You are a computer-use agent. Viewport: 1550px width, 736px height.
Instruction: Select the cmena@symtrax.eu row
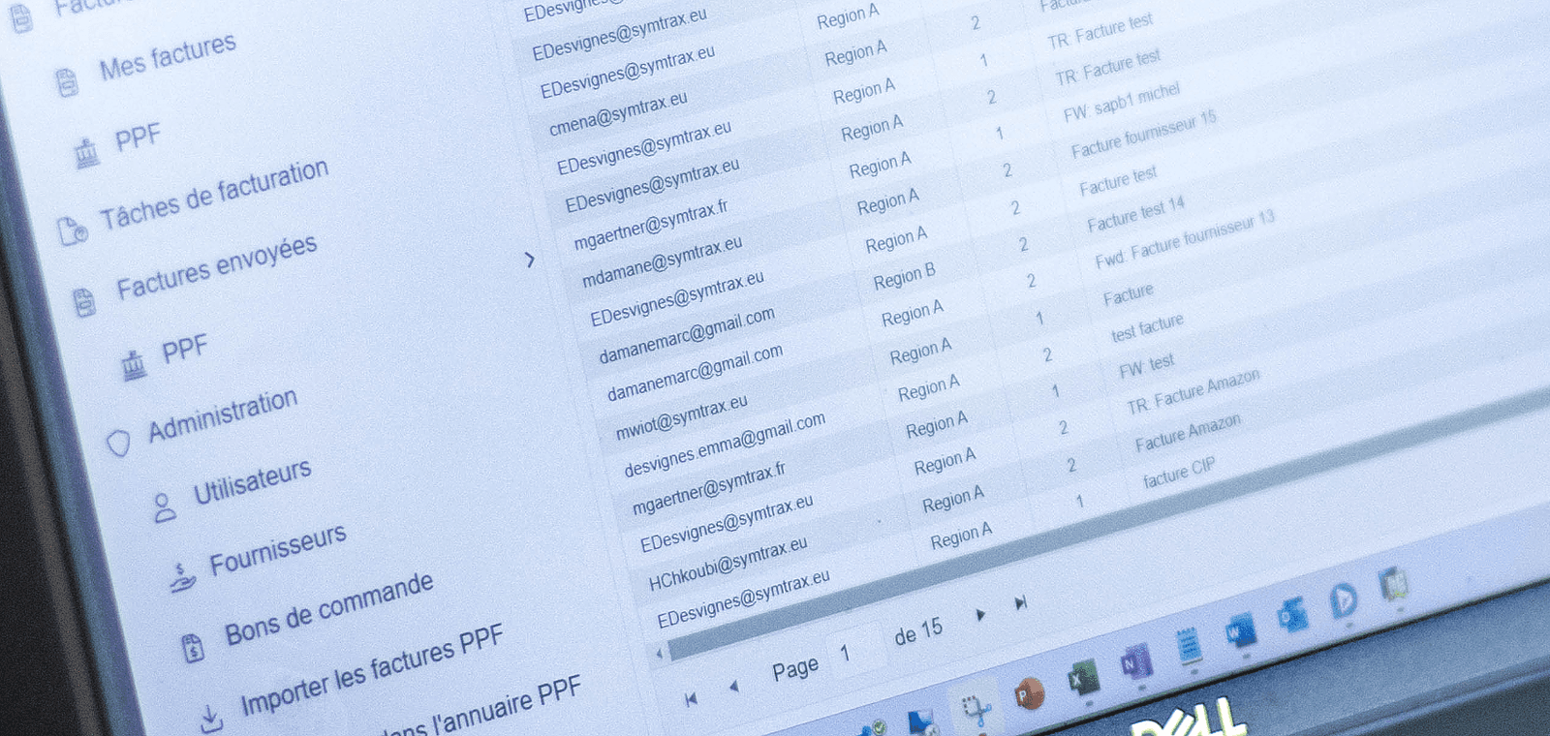618,114
